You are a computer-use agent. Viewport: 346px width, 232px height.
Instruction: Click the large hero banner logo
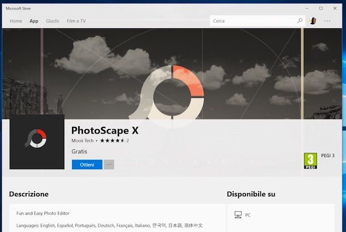tap(172, 93)
